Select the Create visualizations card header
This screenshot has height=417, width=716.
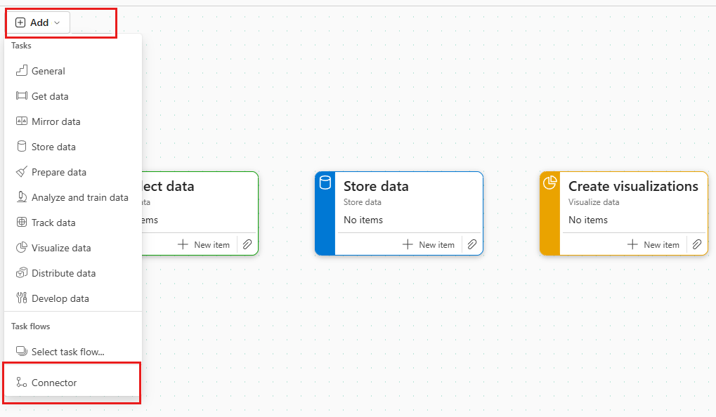tap(634, 186)
